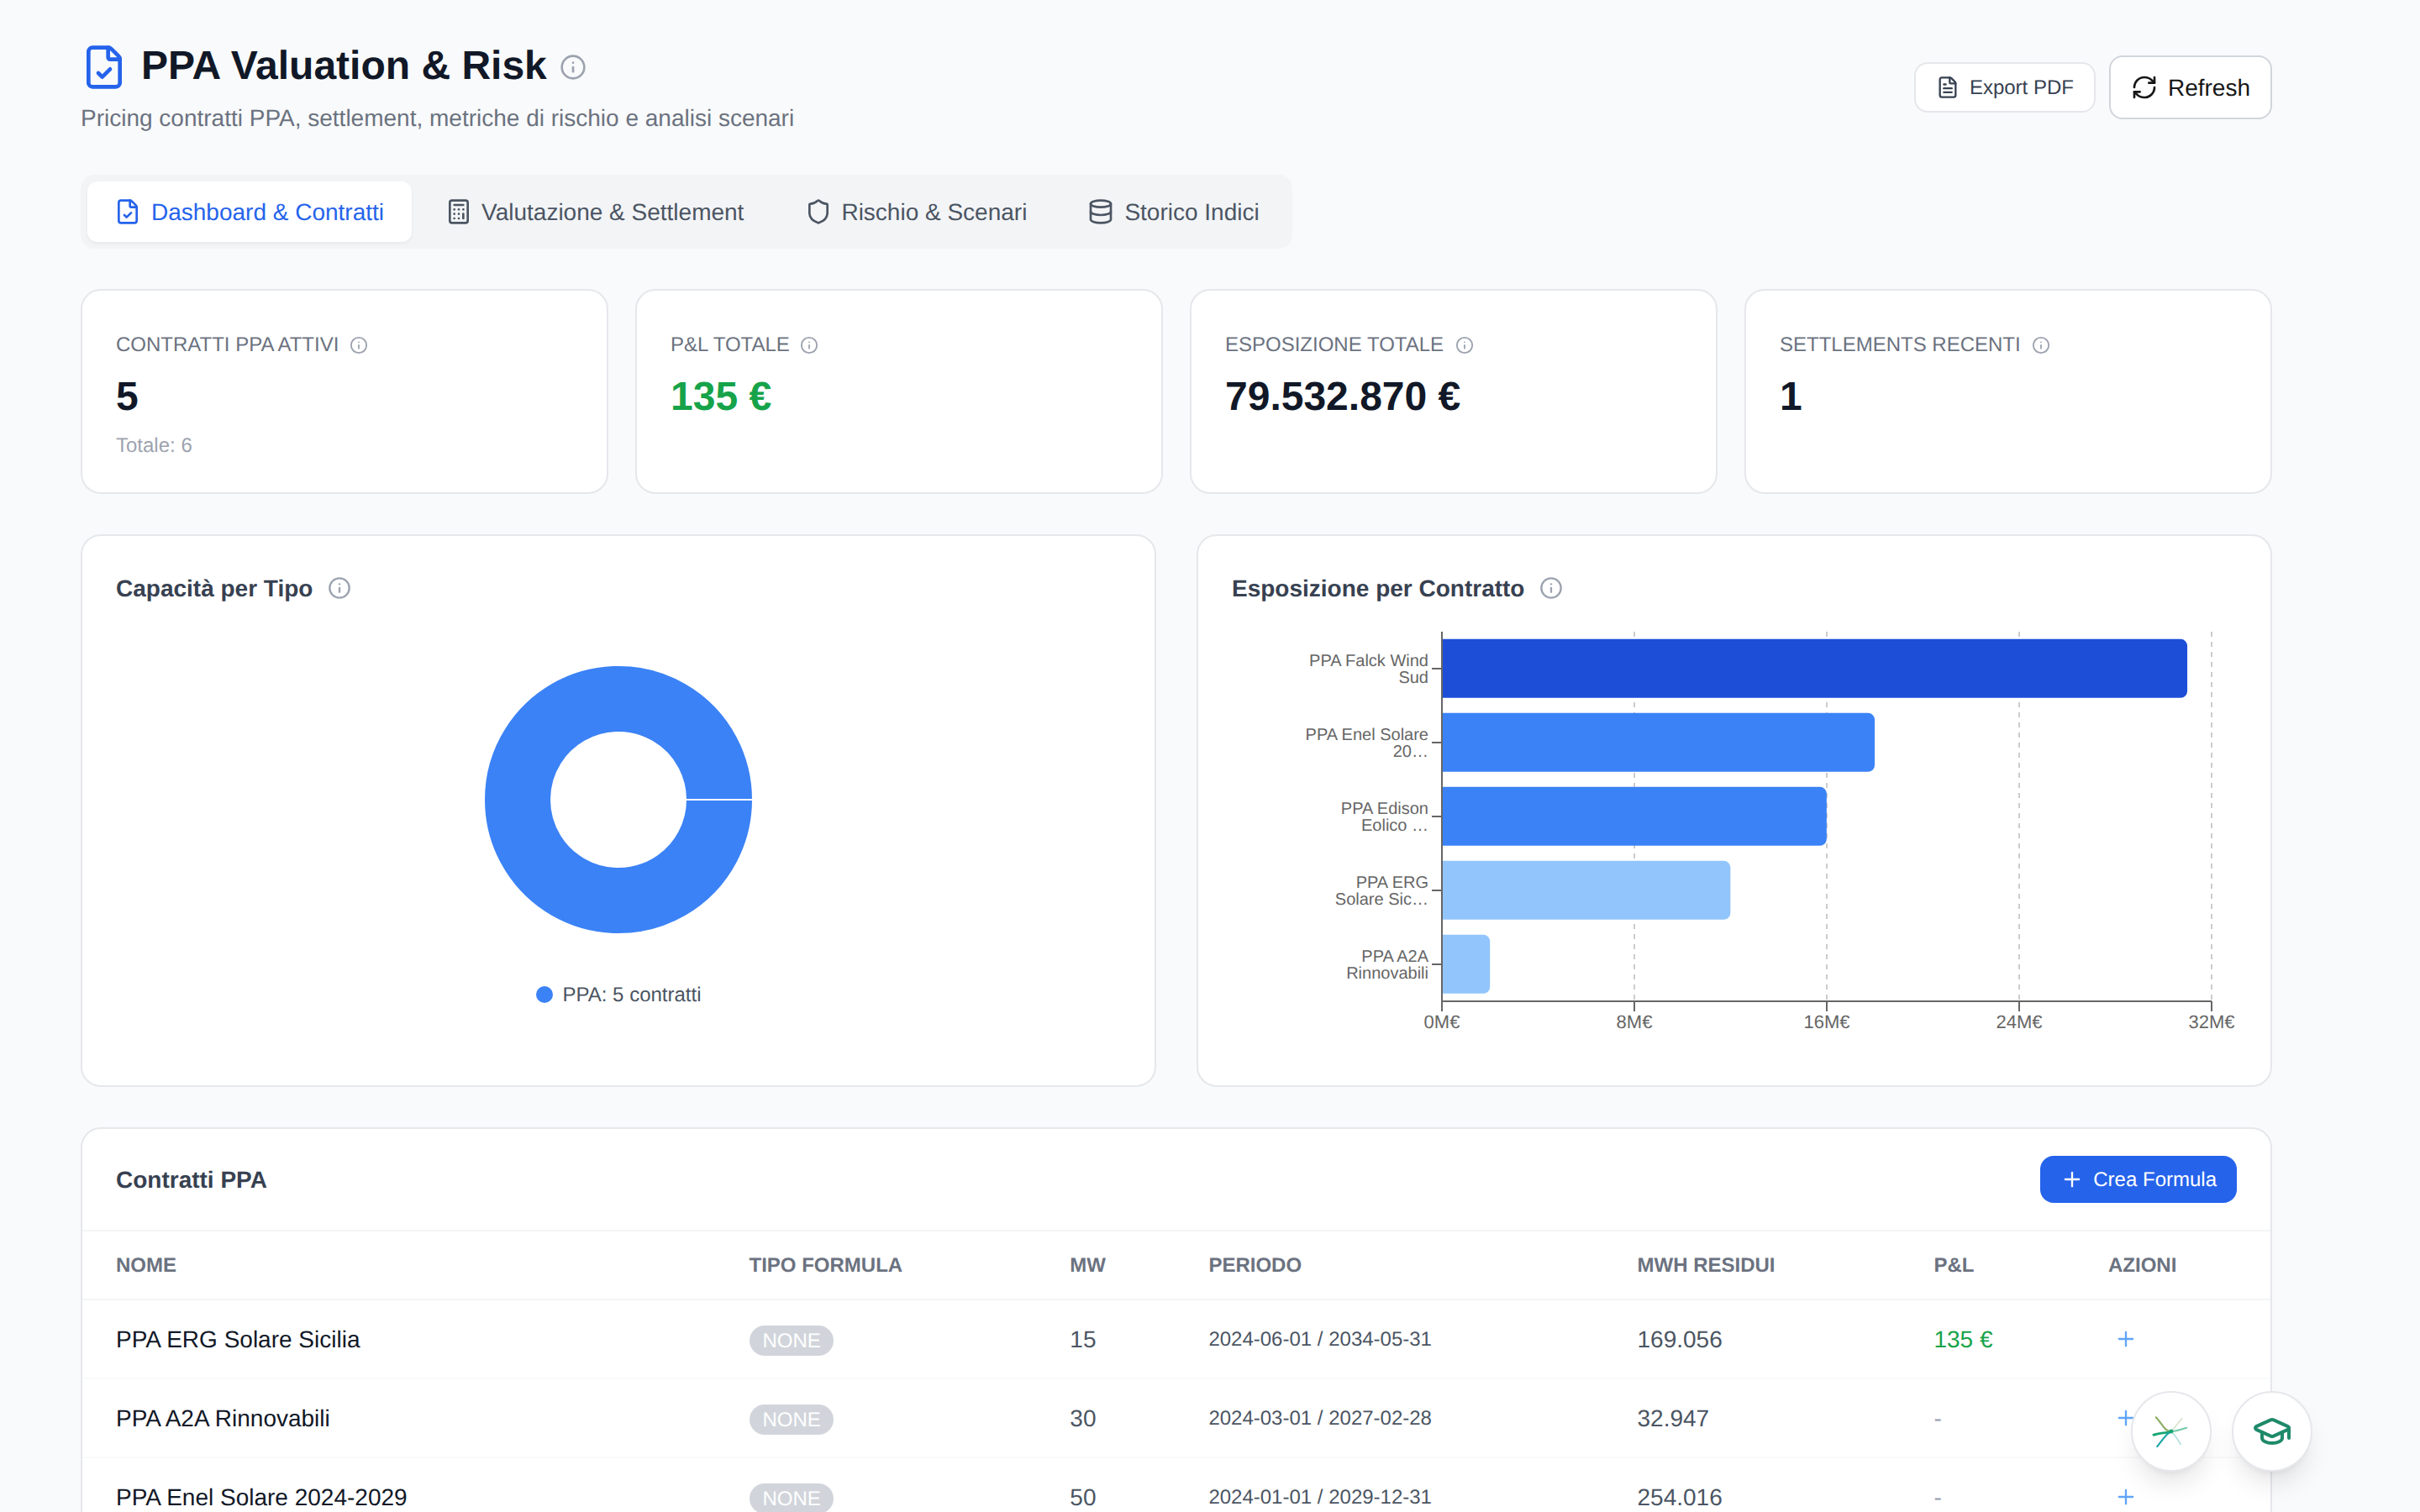
Task: Click NONE badge for PPA Enel Solare 2024-2029
Action: click(791, 1497)
